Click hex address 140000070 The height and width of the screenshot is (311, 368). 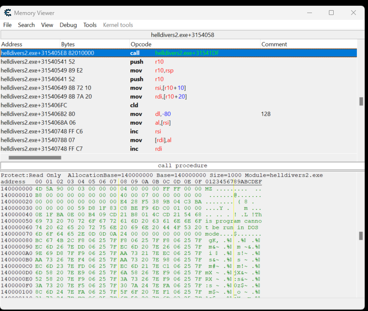point(16,234)
